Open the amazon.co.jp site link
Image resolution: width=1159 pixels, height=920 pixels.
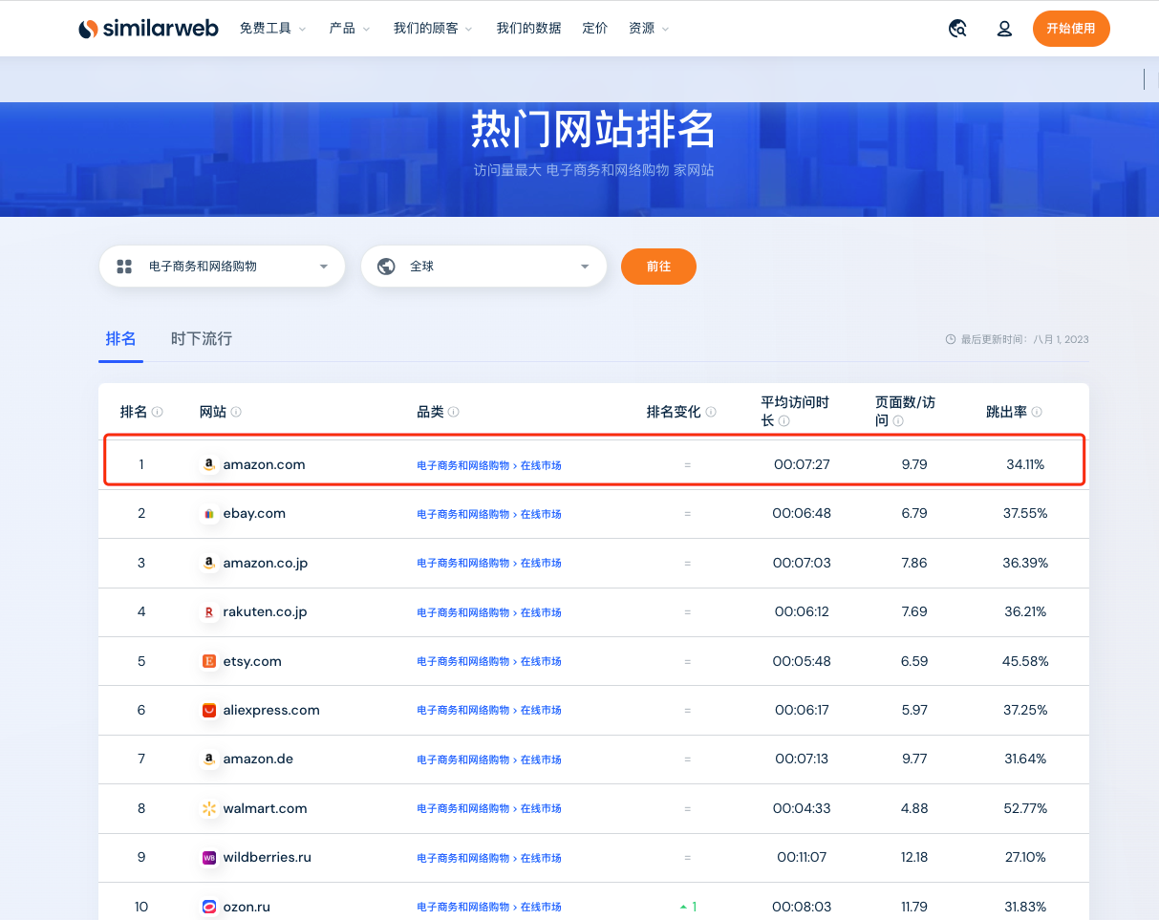266,563
